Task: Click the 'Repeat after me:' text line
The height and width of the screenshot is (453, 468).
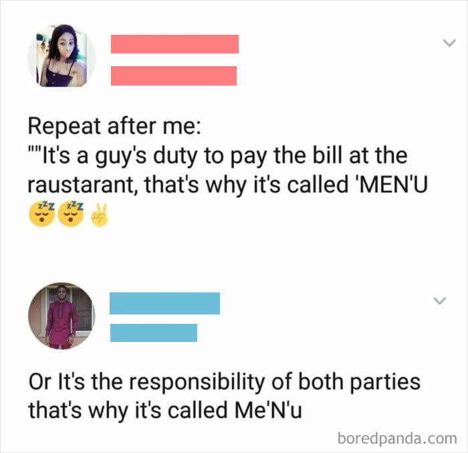Action: (114, 126)
